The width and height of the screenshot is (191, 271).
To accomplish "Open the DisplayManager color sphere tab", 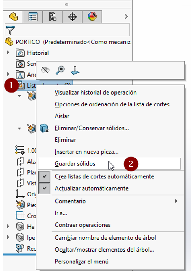I will click(92, 17).
